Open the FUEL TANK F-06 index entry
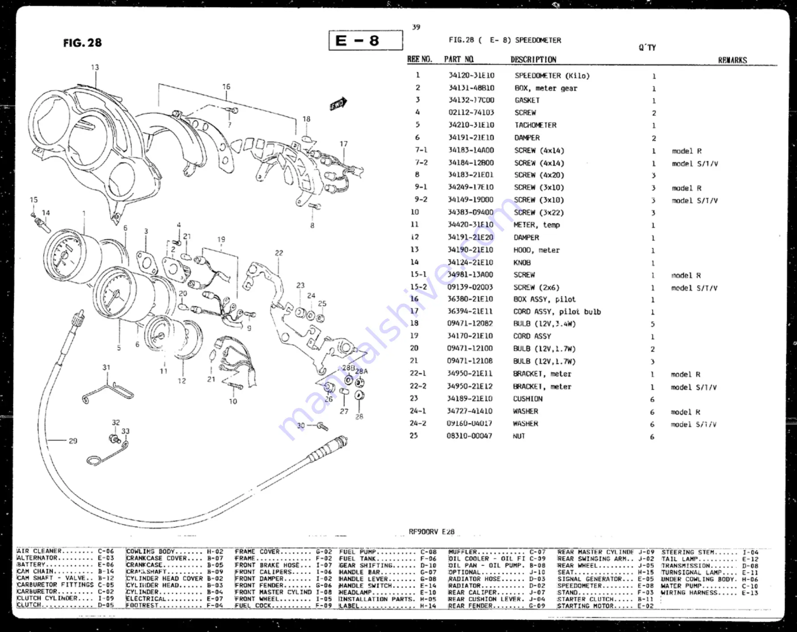This screenshot has height=632, width=797. tap(388, 559)
